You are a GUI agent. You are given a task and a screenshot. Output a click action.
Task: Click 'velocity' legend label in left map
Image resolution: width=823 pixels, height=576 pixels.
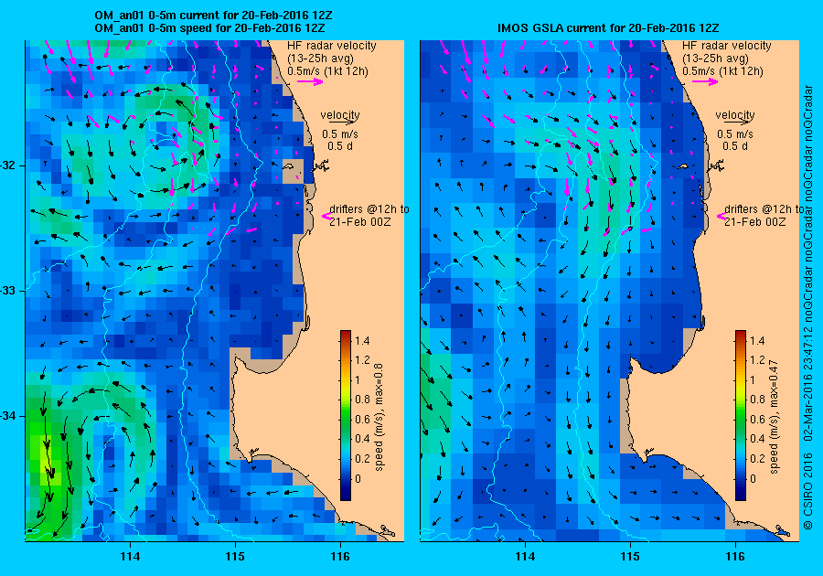coord(340,114)
